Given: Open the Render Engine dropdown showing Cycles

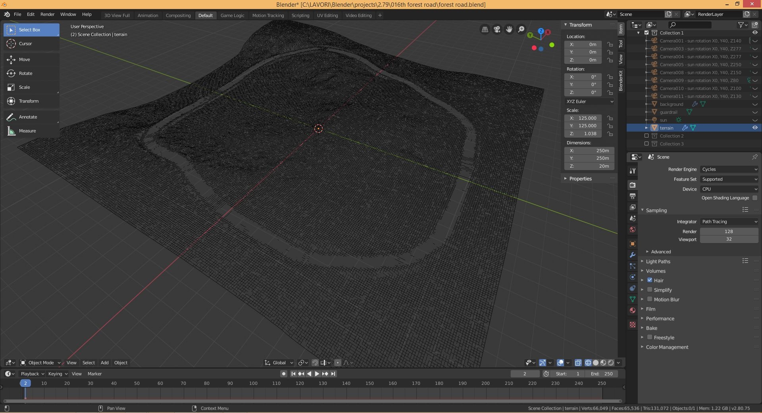Looking at the screenshot, I should 729,169.
